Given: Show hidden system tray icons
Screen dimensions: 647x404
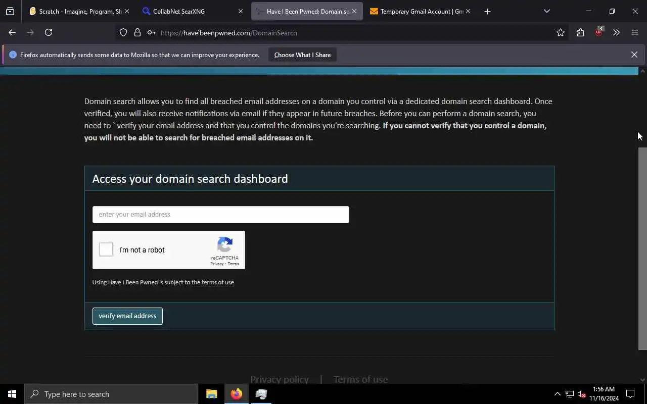Looking at the screenshot, I should coord(557,394).
